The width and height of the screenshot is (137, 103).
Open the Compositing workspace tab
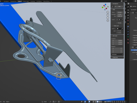[13, 1]
